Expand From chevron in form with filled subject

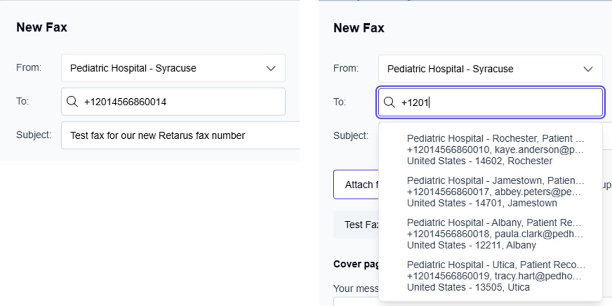271,69
